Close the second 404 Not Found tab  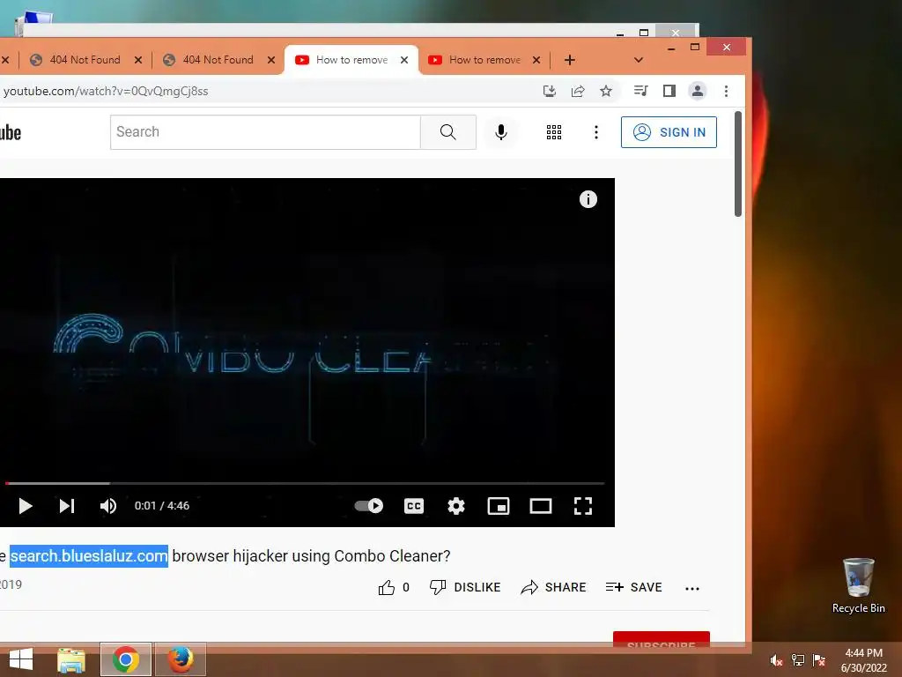tap(271, 60)
